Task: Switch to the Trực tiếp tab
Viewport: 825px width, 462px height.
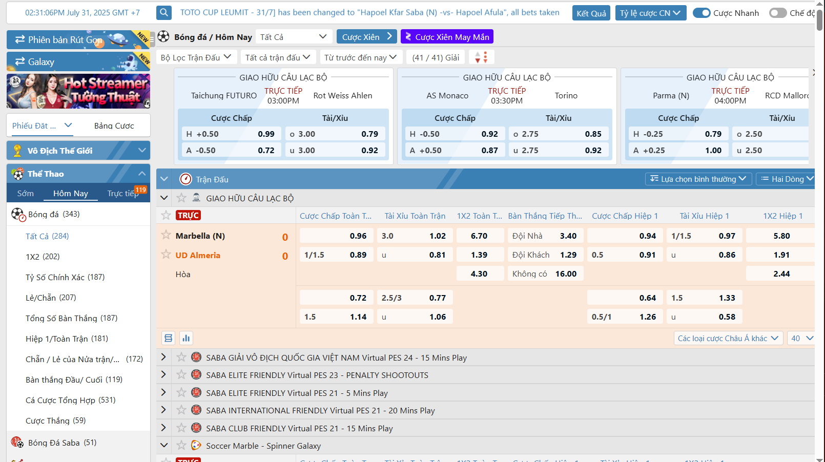Action: pos(122,193)
